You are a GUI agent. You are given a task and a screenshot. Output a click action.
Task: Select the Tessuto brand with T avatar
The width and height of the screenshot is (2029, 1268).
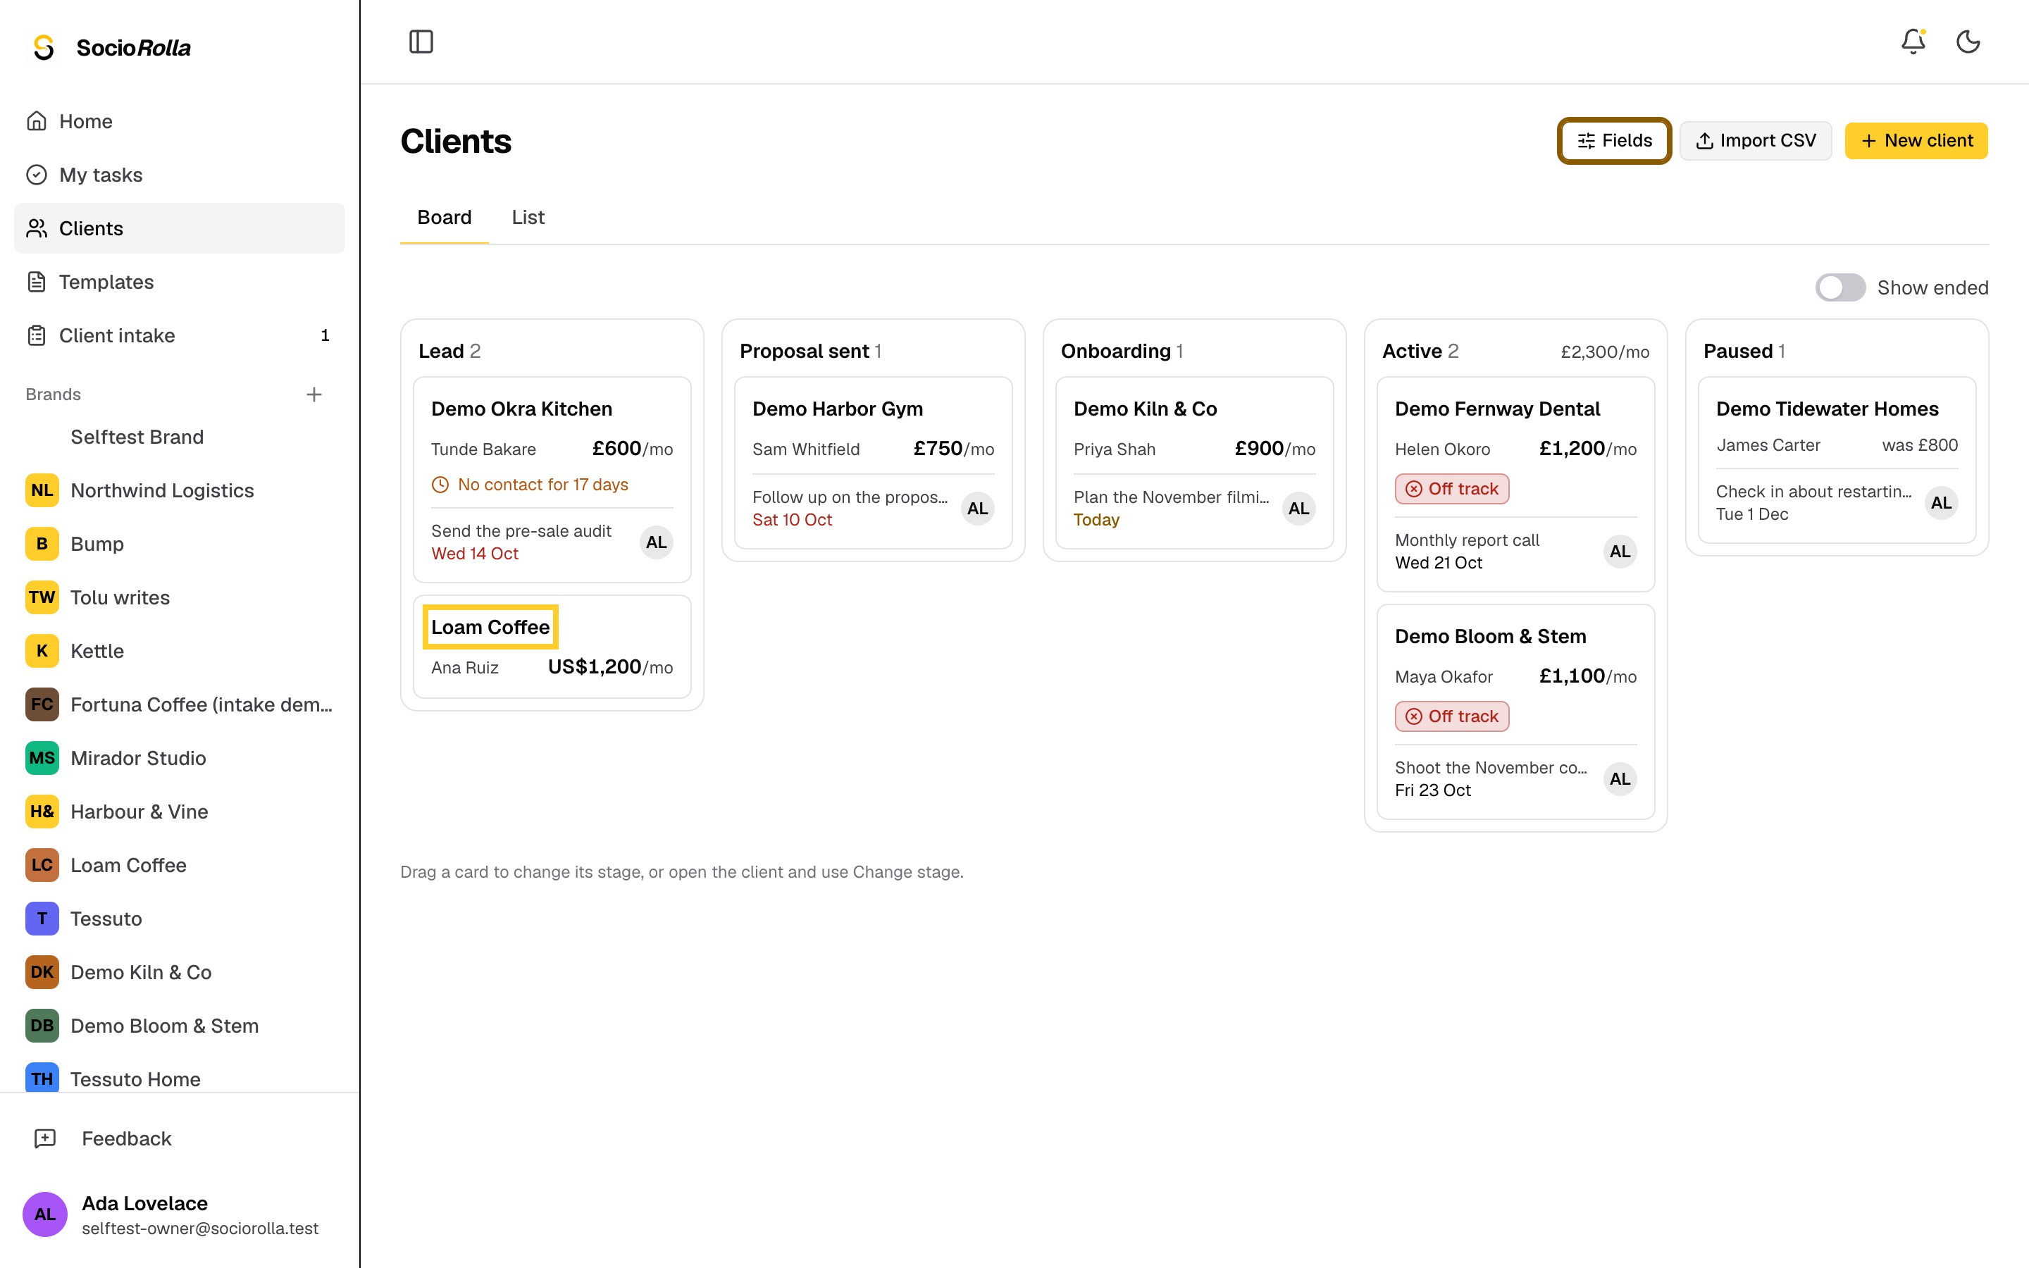pos(180,919)
